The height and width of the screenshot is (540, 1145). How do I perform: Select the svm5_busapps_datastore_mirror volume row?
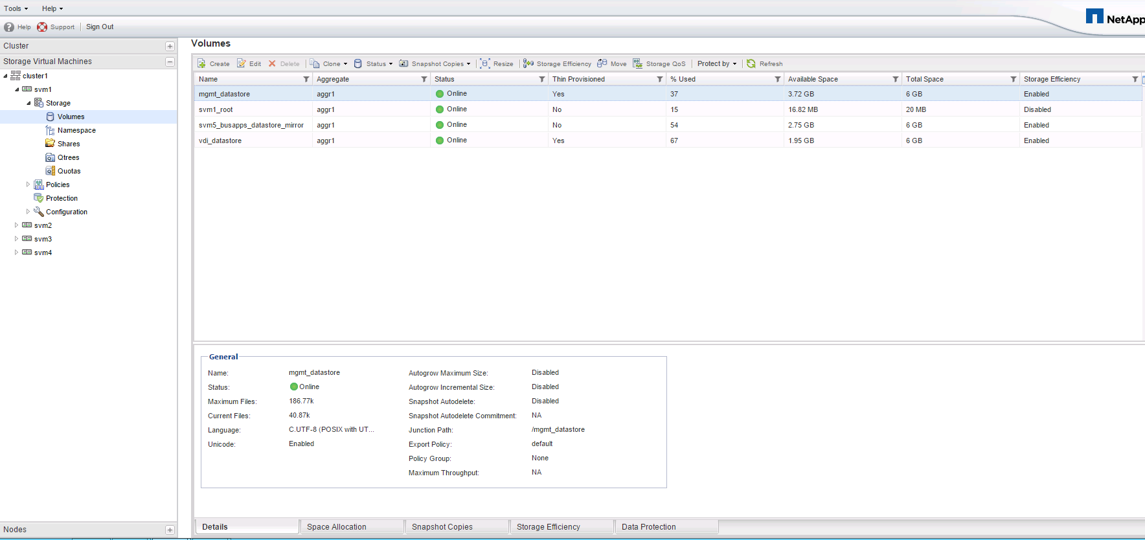[668, 125]
